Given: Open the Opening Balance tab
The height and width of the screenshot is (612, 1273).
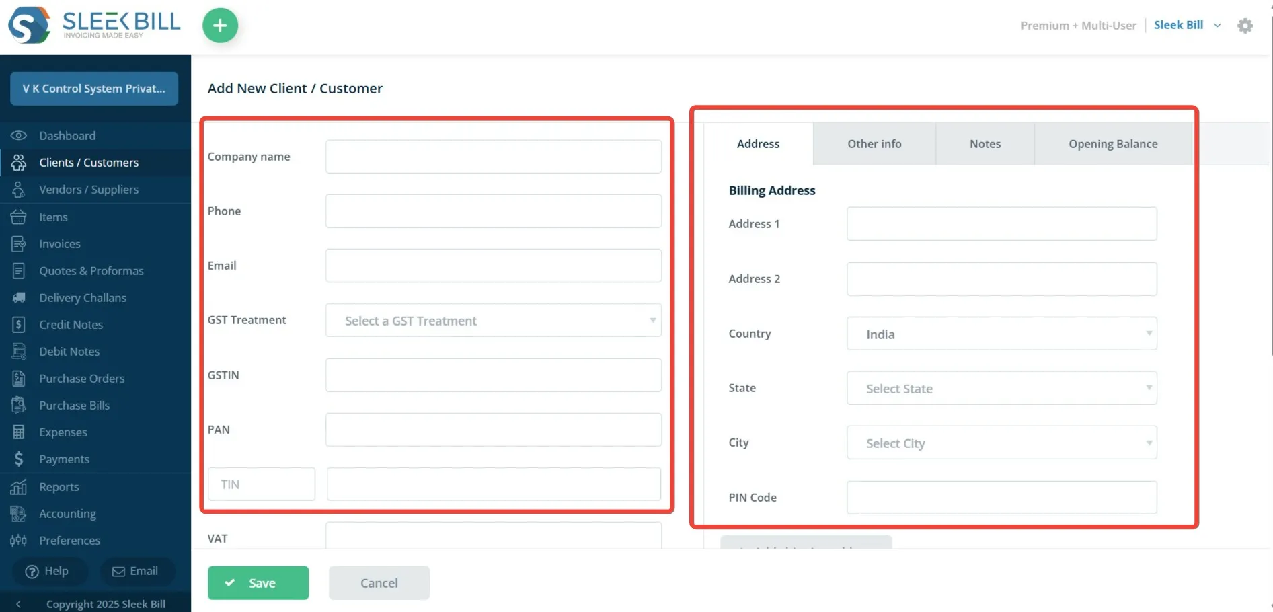Looking at the screenshot, I should 1113,143.
